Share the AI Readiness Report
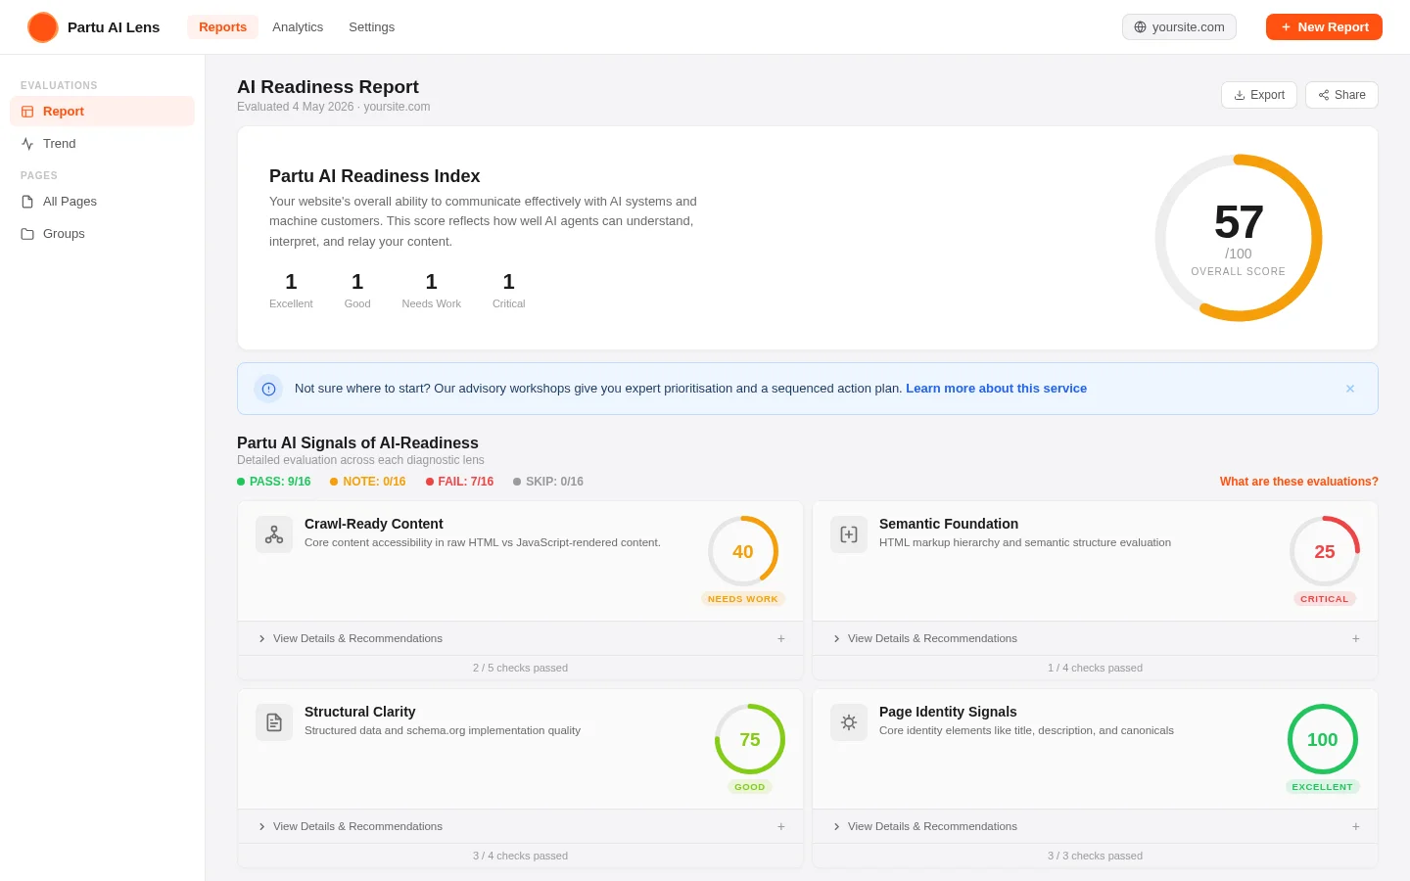The height and width of the screenshot is (881, 1410). [x=1341, y=95]
